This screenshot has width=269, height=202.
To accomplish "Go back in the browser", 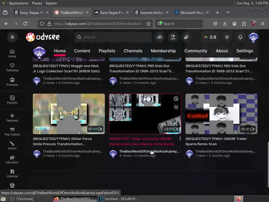I will coord(6,24).
